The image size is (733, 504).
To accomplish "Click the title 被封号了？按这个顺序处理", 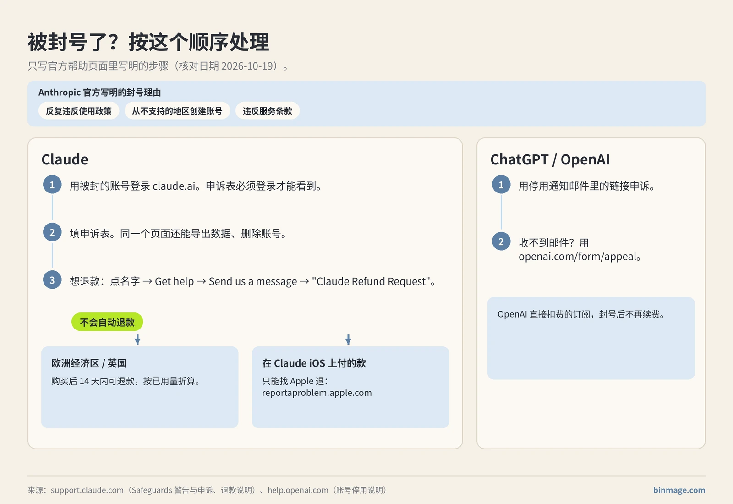I will point(148,42).
